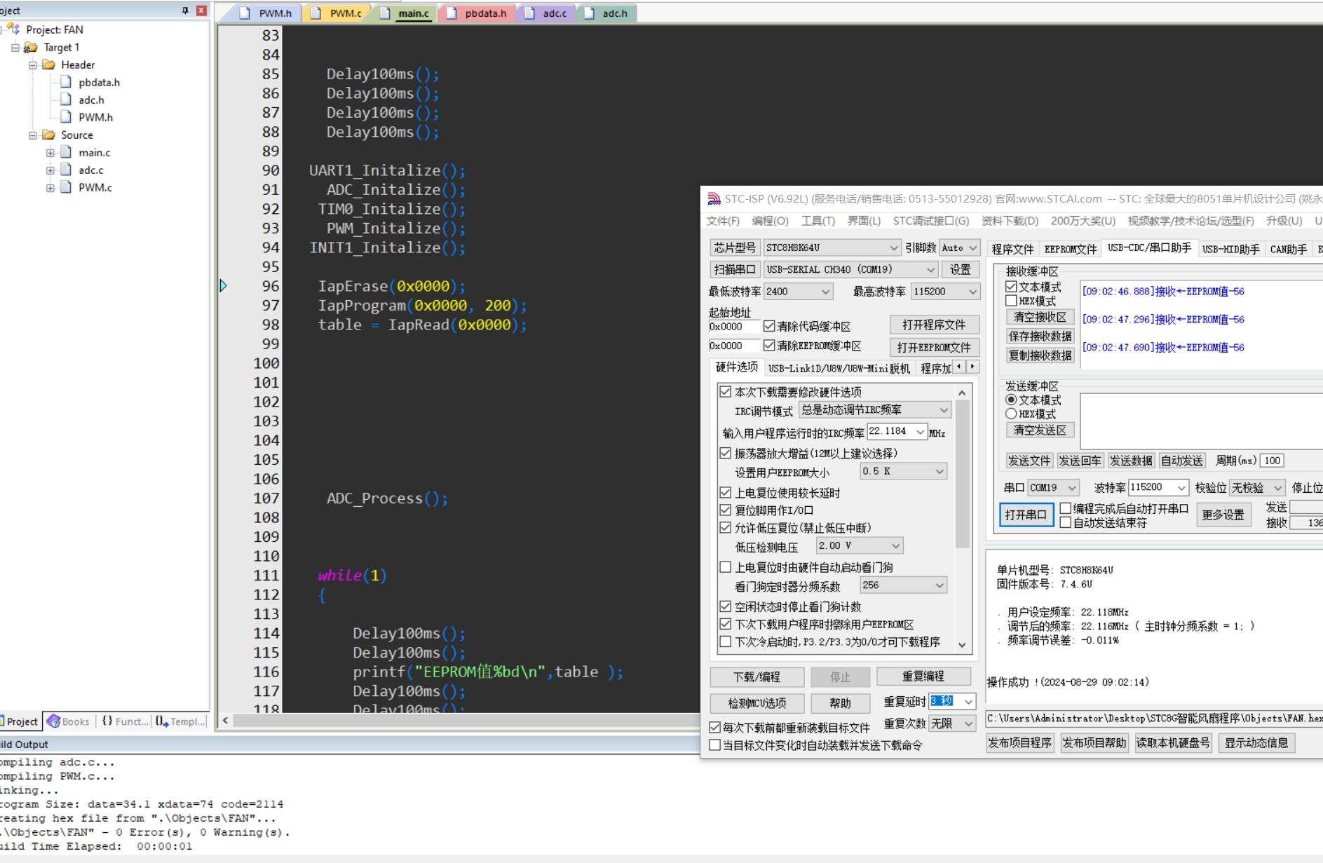1323x863 pixels.
Task: Click the adc.c file icon in Source group
Action: 66,170
